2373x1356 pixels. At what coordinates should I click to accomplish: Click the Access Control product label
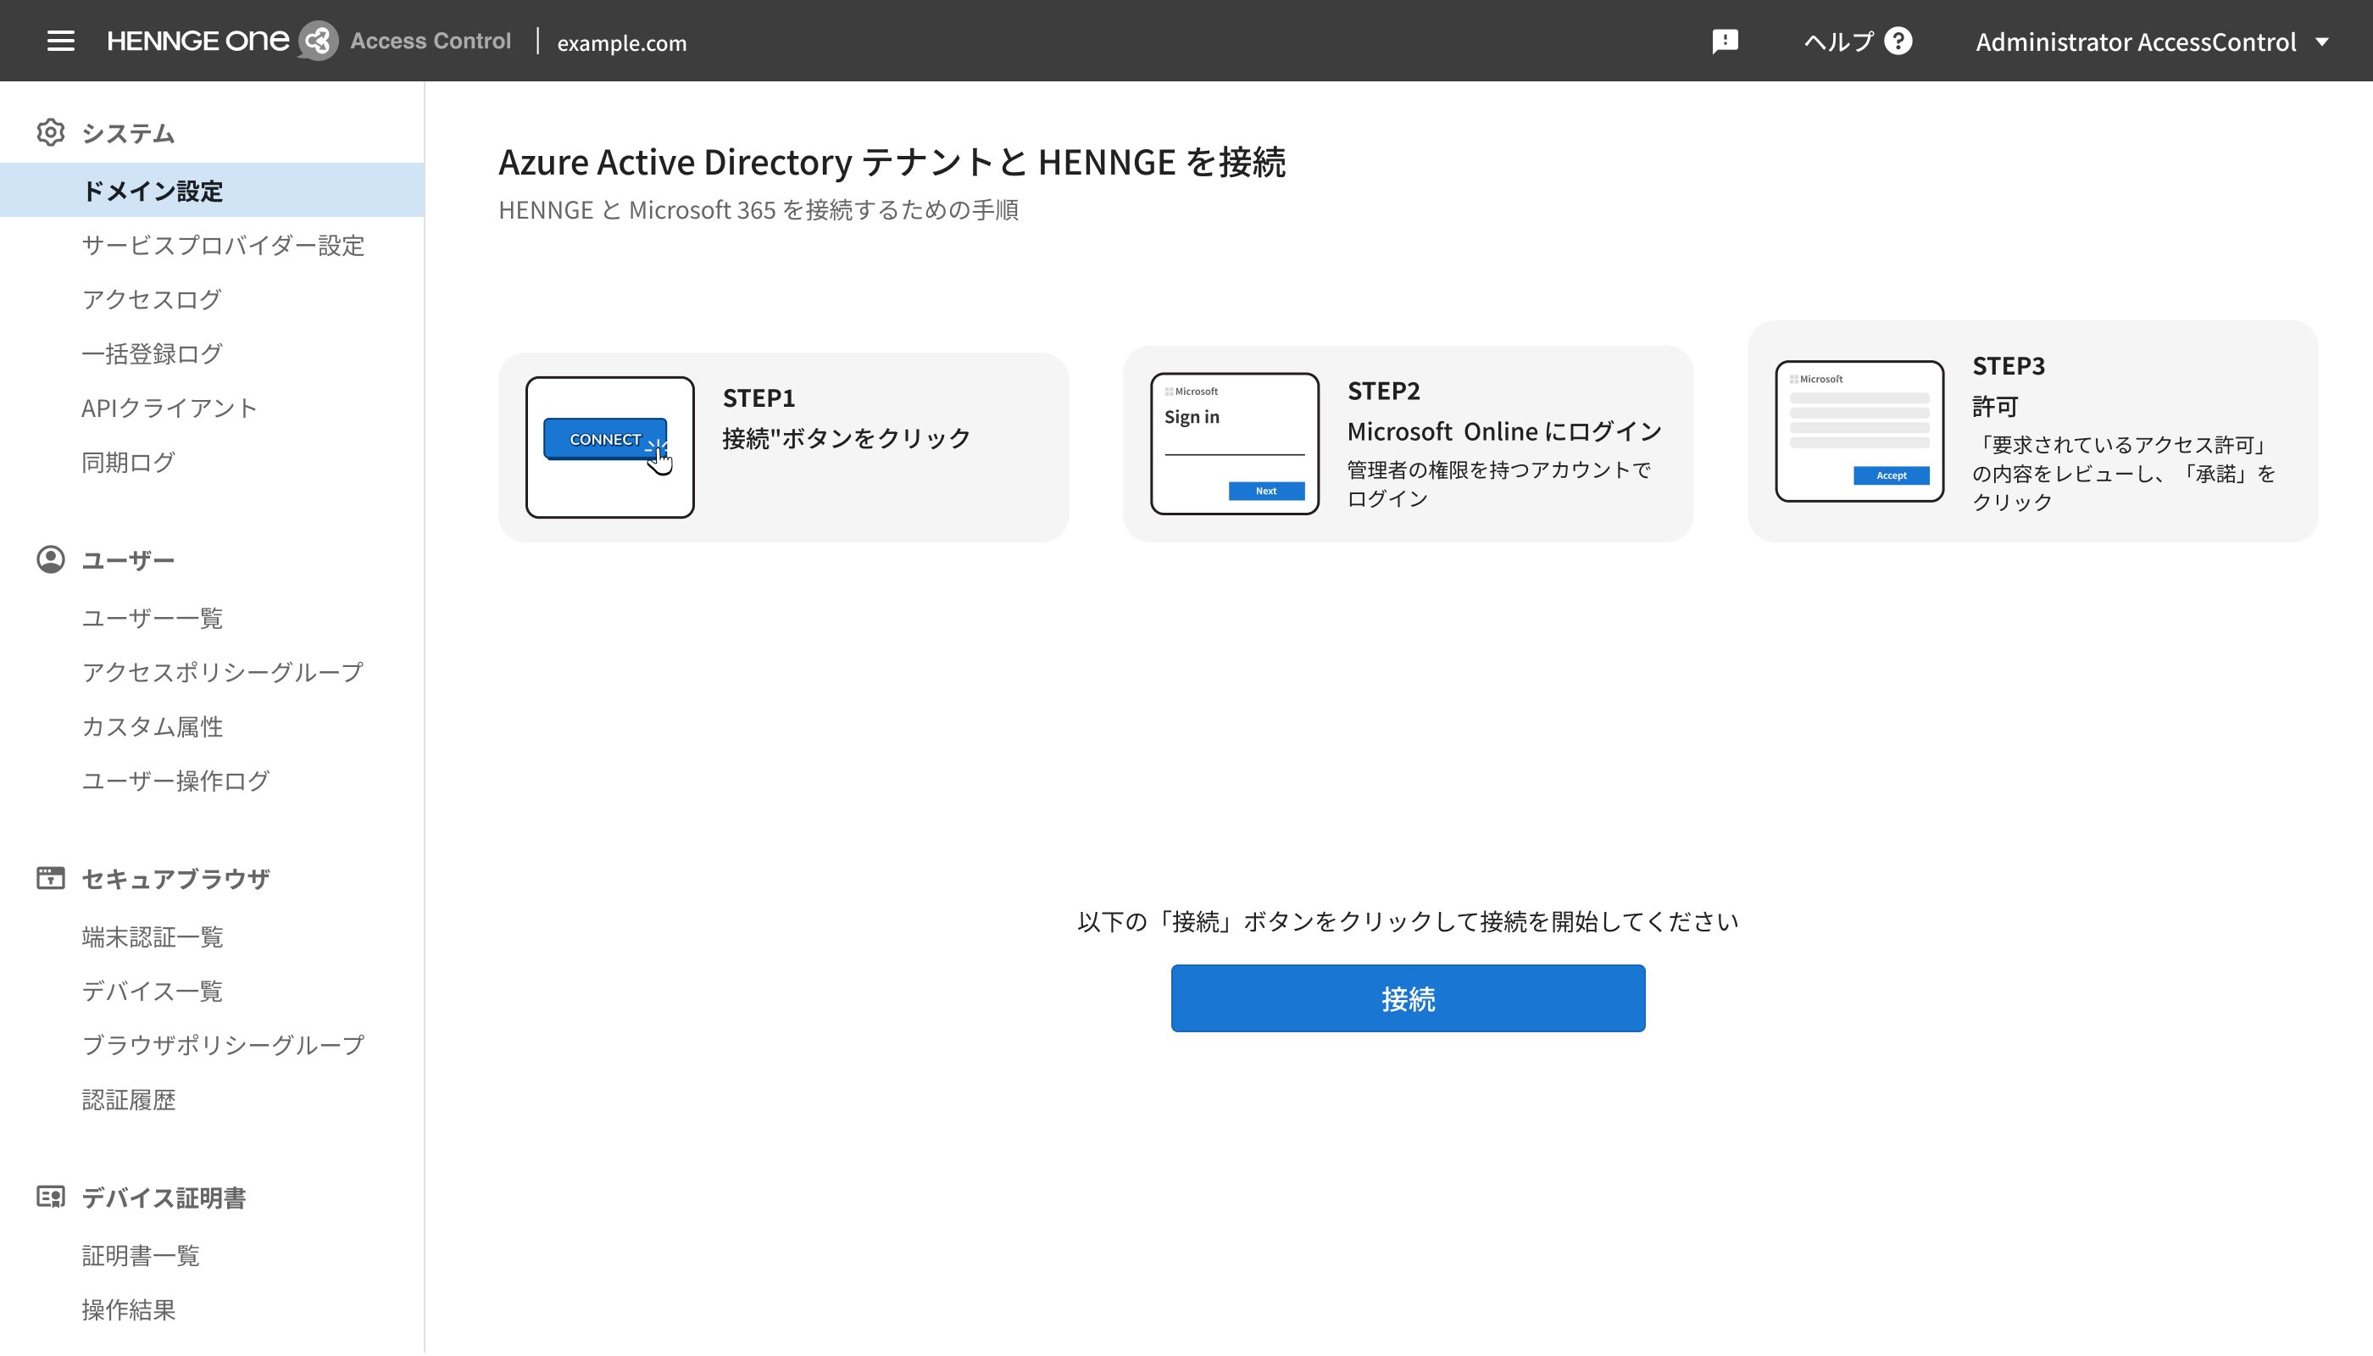click(x=431, y=41)
